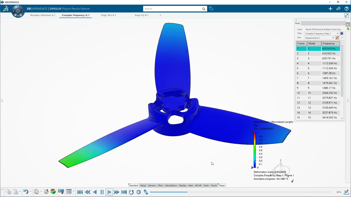
Task: Open dropdown arrow next to table list icon
Action: 73,192
